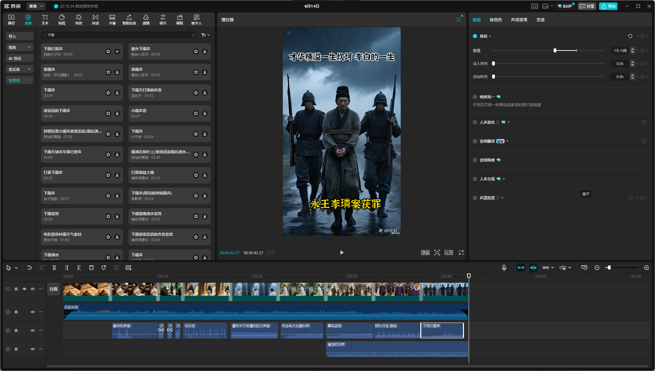This screenshot has width=655, height=371.
Task: Click the split clip tool
Action: coord(54,268)
